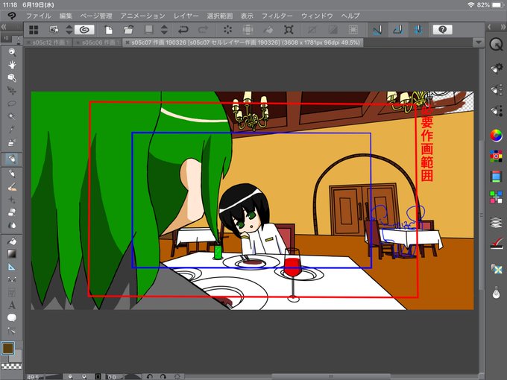This screenshot has width=507, height=380.
Task: Collapse left palette with double chevron
Action: pyautogui.click(x=4, y=27)
